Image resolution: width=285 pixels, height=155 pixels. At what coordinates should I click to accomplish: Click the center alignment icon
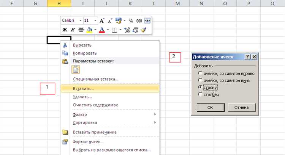[81, 30]
